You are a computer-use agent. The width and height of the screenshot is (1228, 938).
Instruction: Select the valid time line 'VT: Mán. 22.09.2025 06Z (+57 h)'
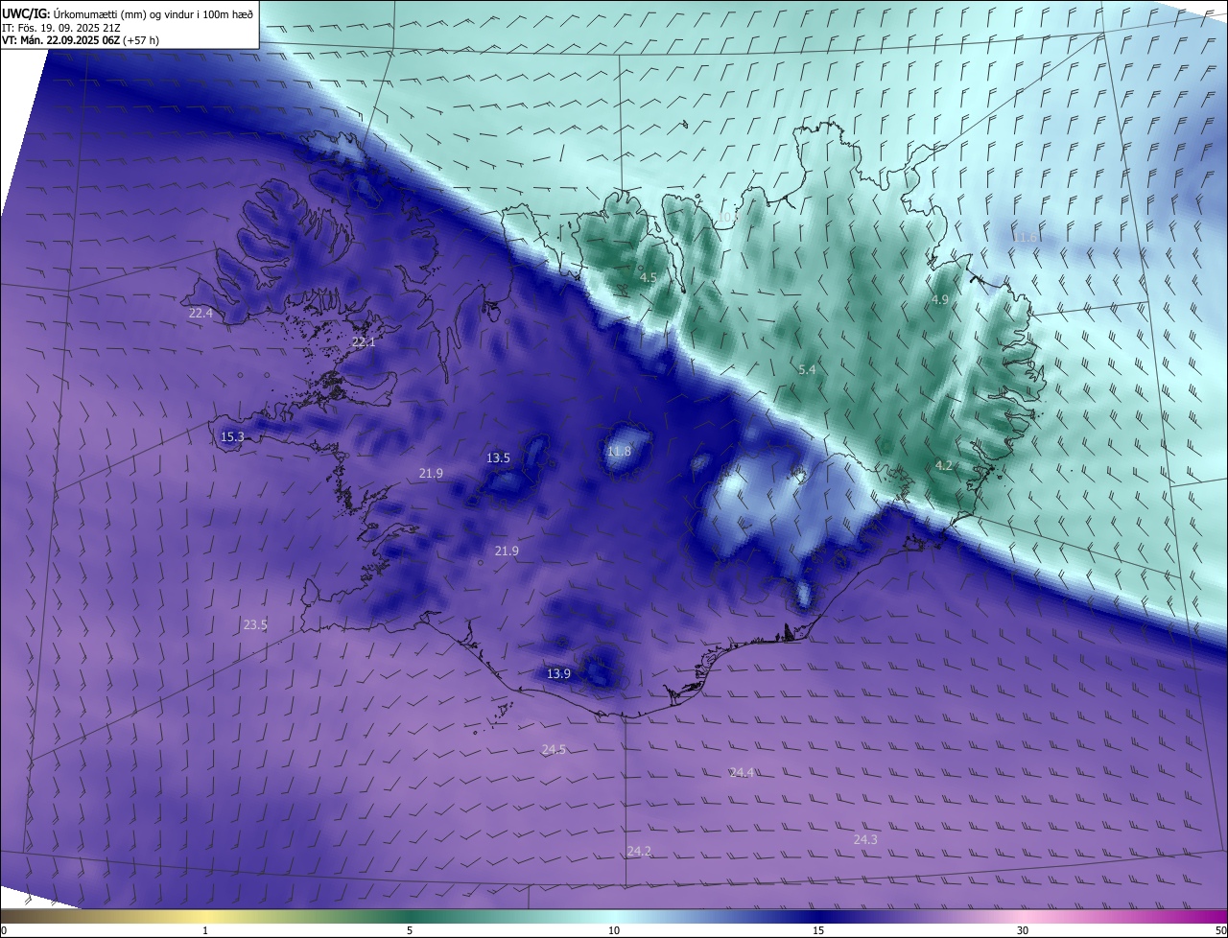[x=81, y=40]
